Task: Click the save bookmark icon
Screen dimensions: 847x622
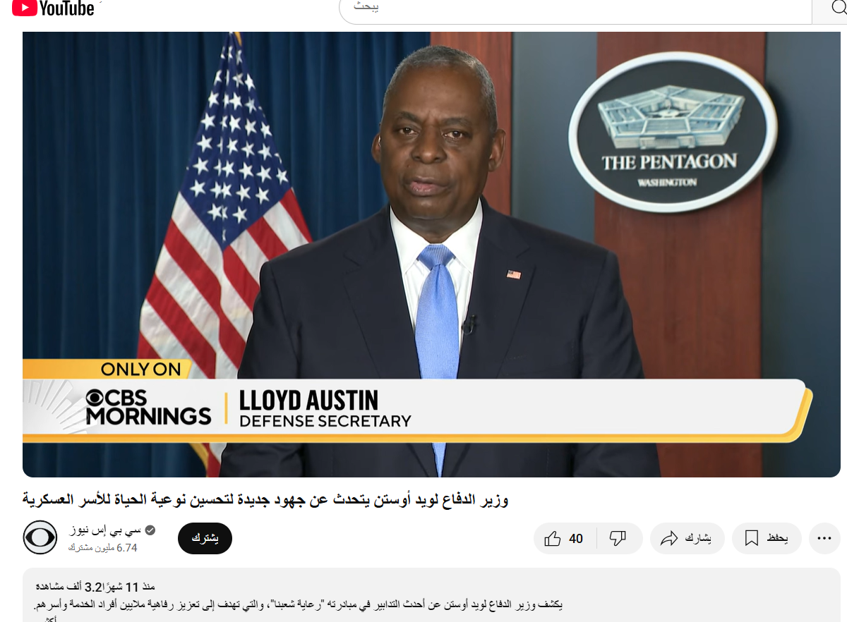Action: [x=752, y=539]
